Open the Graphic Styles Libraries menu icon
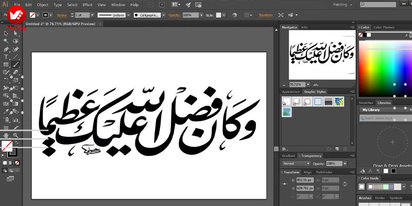Screen dimensions: 412x206 click(x=284, y=149)
